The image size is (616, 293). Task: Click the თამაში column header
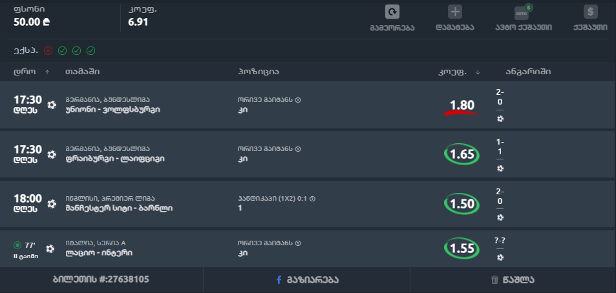point(82,71)
